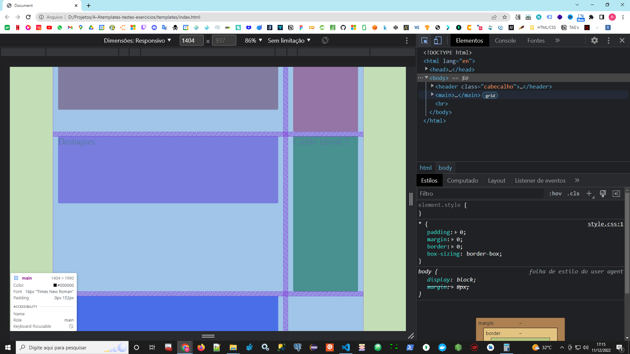This screenshot has height=354, width=630.
Task: Select the br element row
Action: click(x=441, y=104)
